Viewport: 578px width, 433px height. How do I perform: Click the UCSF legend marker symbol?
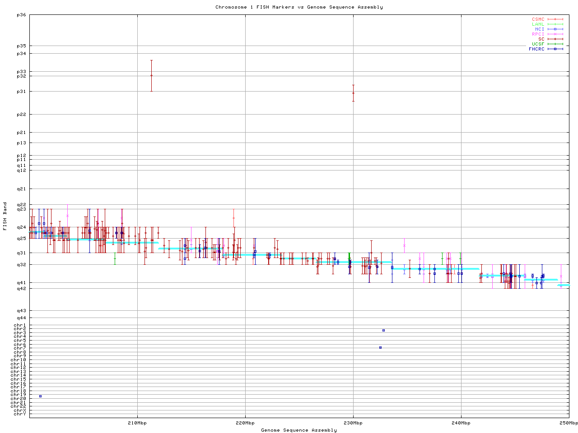click(x=555, y=44)
